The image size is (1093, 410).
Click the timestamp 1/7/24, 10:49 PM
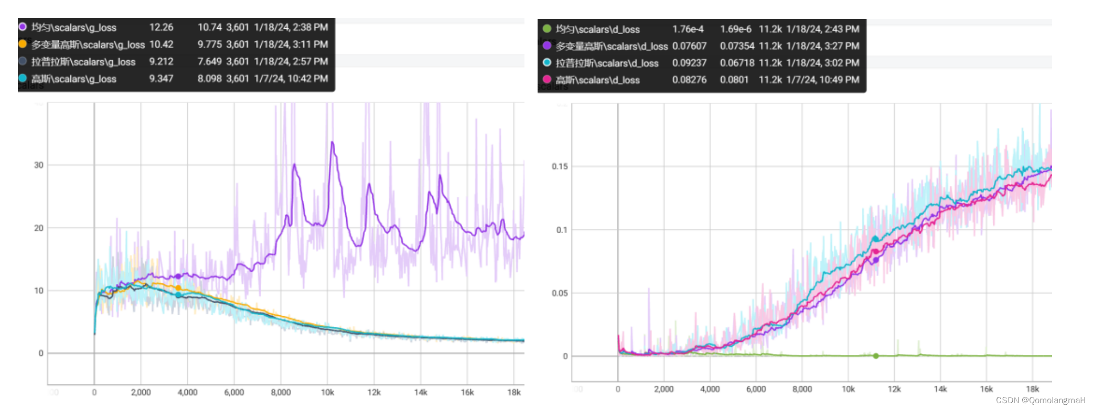[823, 80]
